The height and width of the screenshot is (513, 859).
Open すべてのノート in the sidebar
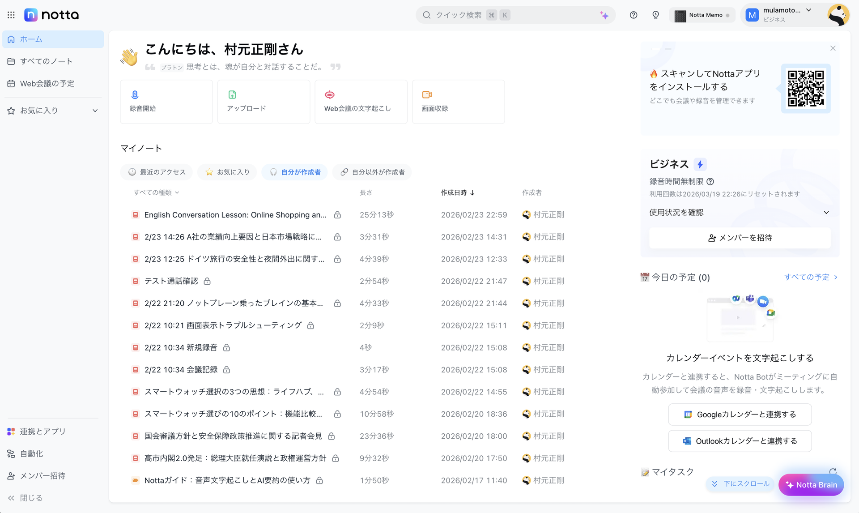[53, 61]
